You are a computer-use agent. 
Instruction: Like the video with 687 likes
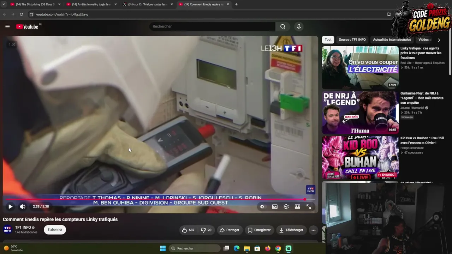188,230
